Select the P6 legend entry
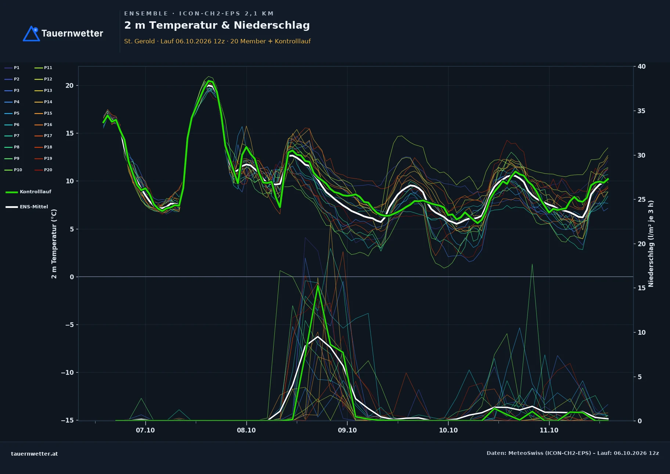This screenshot has width=670, height=474. (12, 125)
